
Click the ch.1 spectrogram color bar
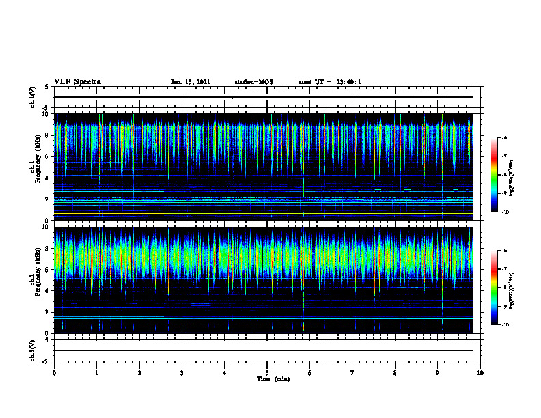[495, 175]
